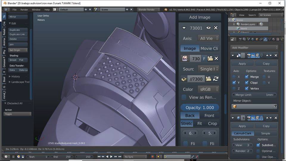The width and height of the screenshot is (286, 161).
Task: Play the animation in reverse
Action: pyautogui.click(x=107, y=157)
